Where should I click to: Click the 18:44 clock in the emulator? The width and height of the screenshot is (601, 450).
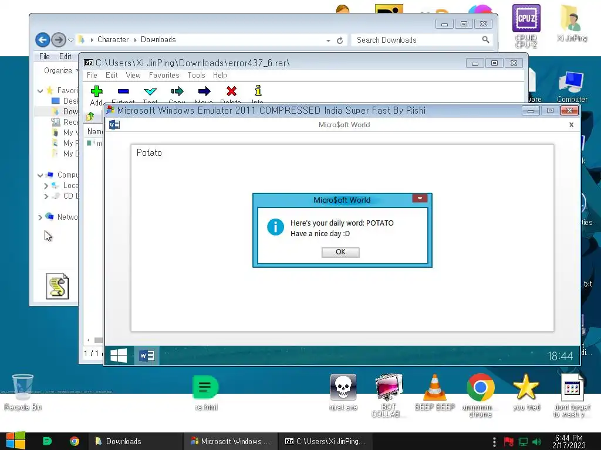coord(559,356)
